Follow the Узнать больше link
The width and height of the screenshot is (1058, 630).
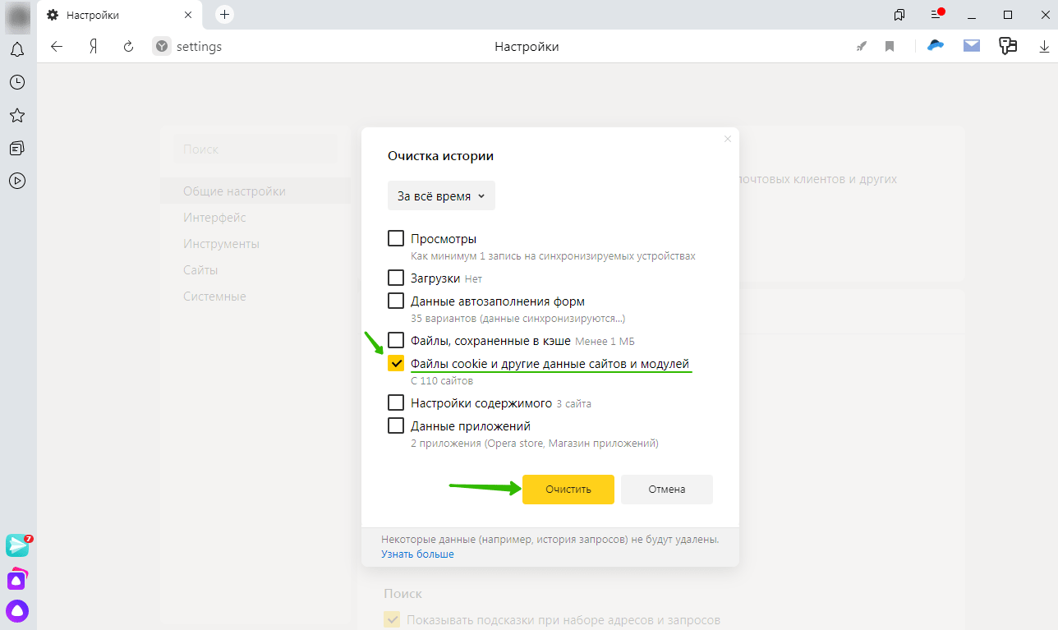pos(417,554)
